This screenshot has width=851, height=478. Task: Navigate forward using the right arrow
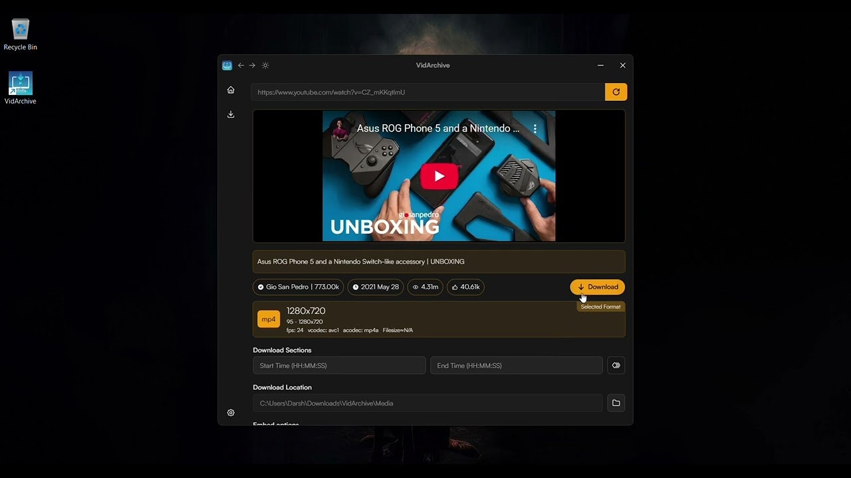tap(252, 65)
